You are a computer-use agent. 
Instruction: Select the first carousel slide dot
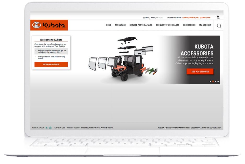pos(211,81)
